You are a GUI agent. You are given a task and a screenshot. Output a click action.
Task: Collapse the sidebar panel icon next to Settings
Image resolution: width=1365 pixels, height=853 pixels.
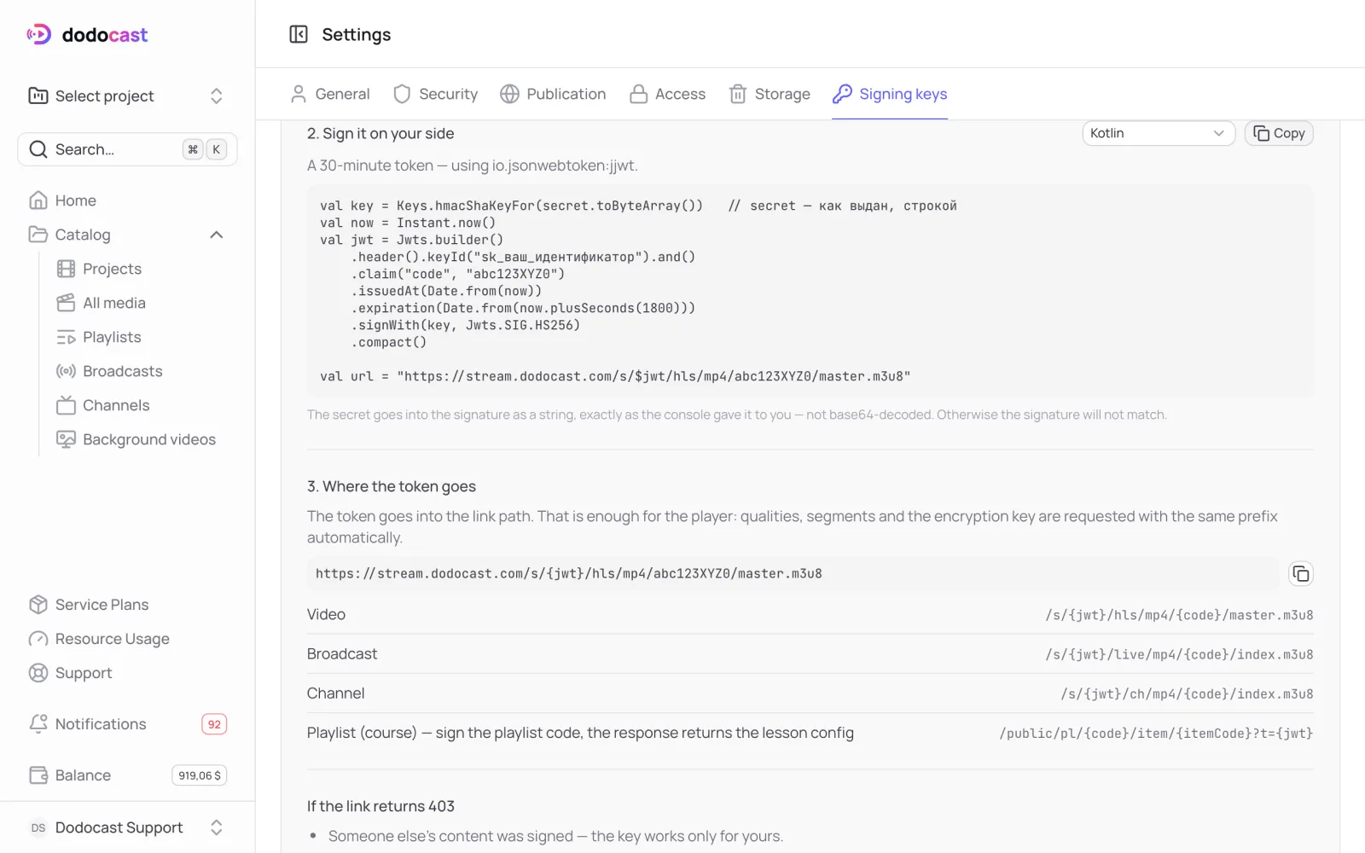click(299, 34)
